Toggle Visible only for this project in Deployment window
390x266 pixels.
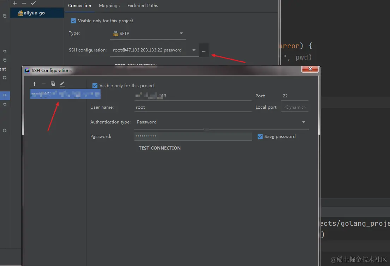tap(73, 21)
